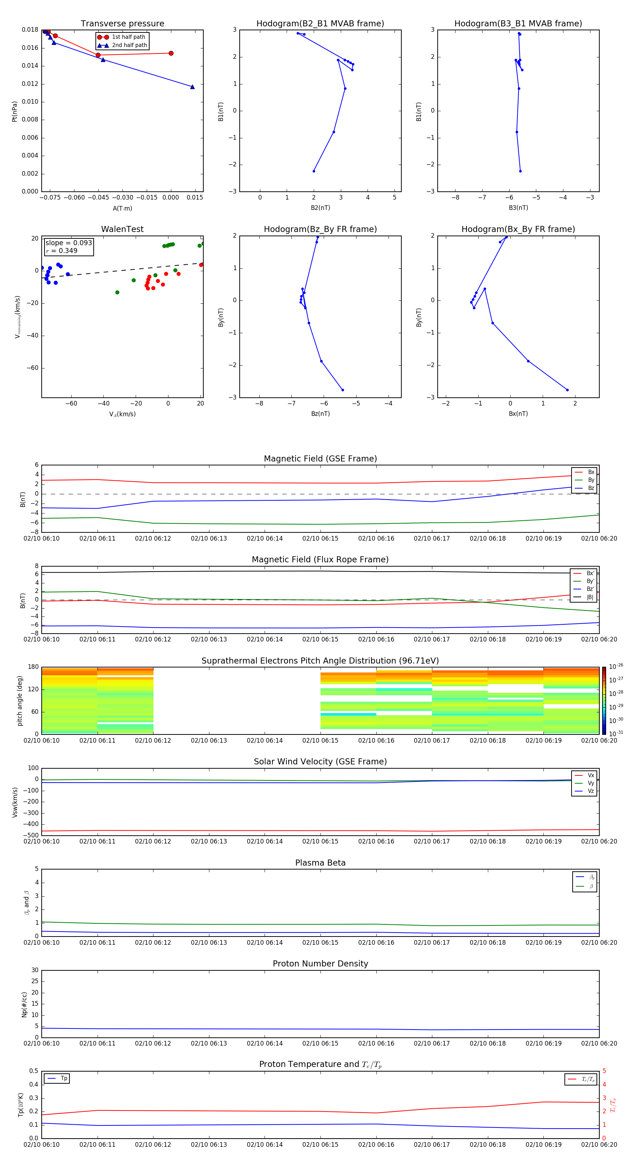
Task: Click the By' legend entry
Action: [584, 581]
